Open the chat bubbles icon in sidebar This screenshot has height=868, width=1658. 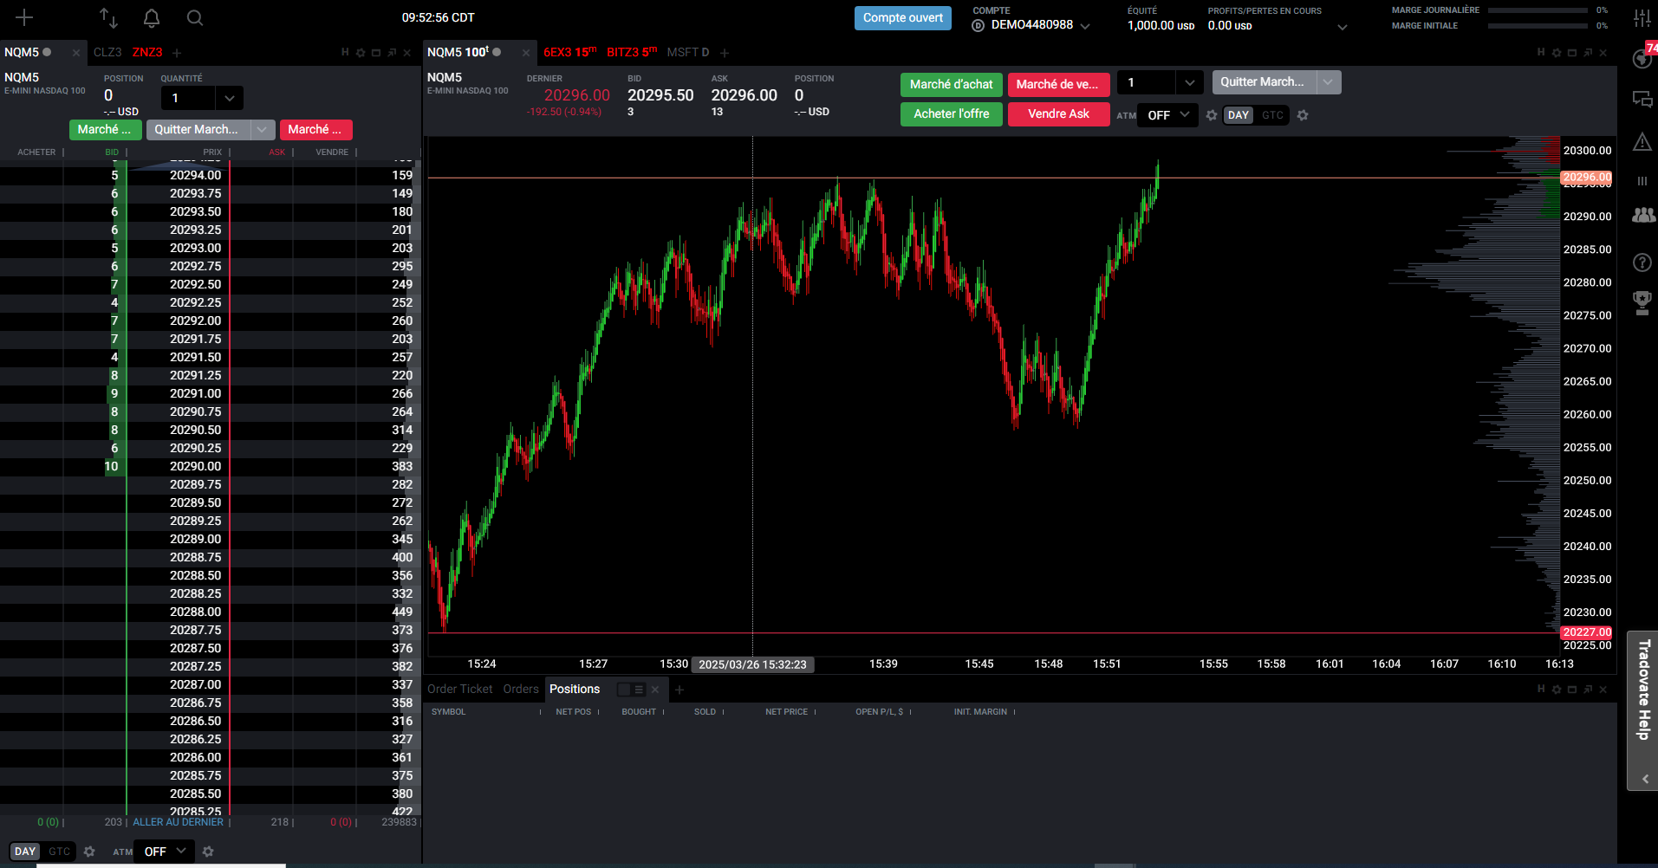[1642, 99]
